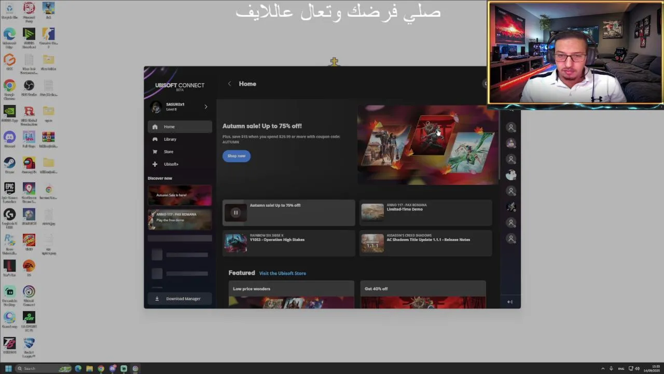Image resolution: width=664 pixels, height=374 pixels.
Task: Open Home in Ubisoft Connect sidebar
Action: pyautogui.click(x=179, y=127)
